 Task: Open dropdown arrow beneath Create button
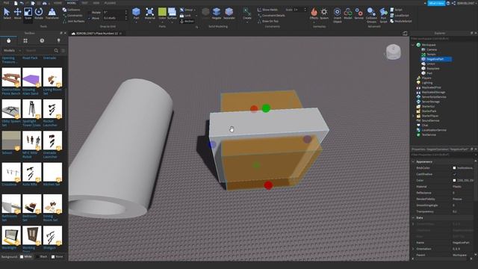coord(247,22)
